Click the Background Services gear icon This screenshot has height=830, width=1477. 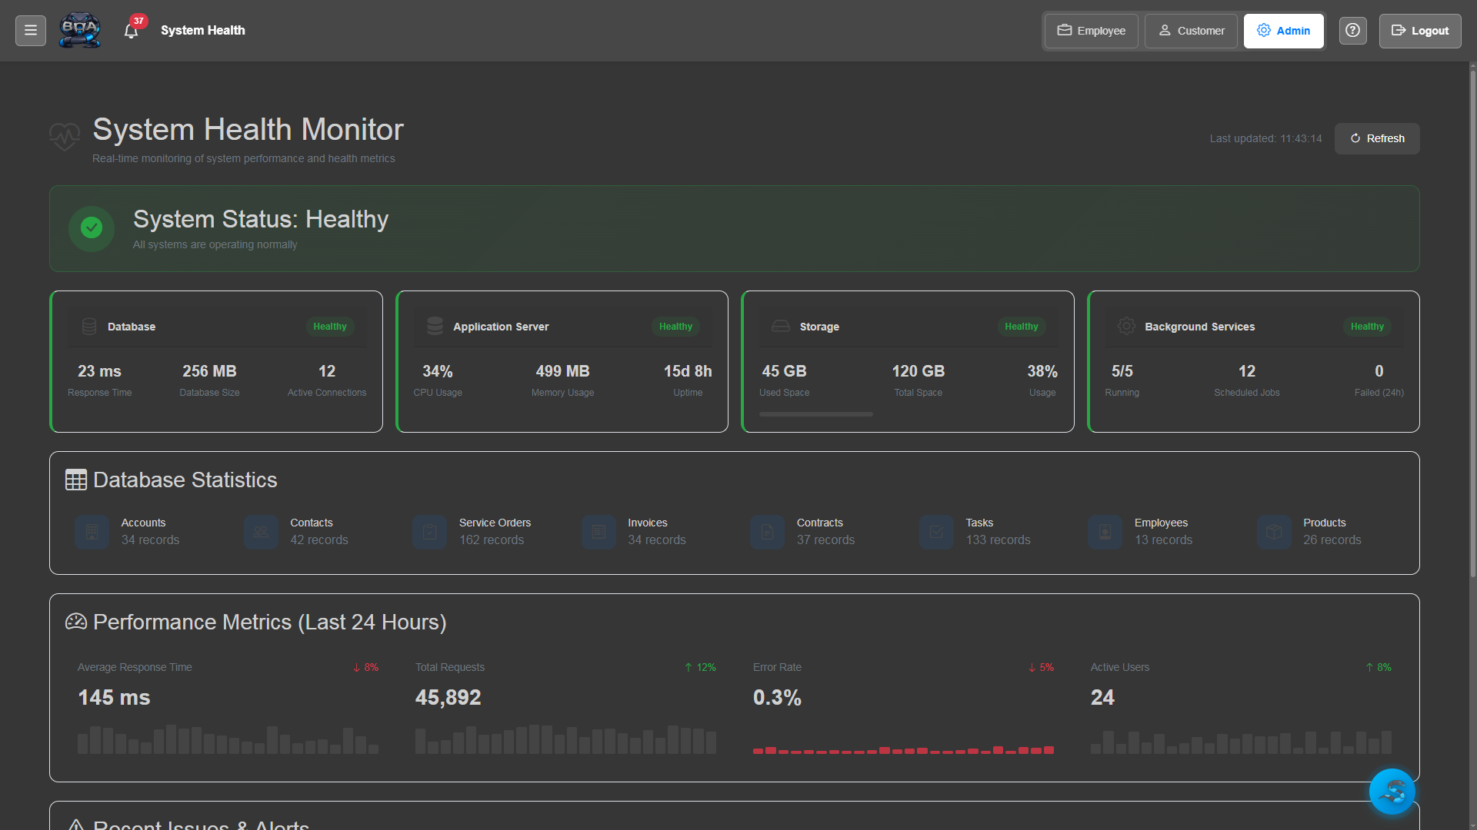pos(1126,326)
